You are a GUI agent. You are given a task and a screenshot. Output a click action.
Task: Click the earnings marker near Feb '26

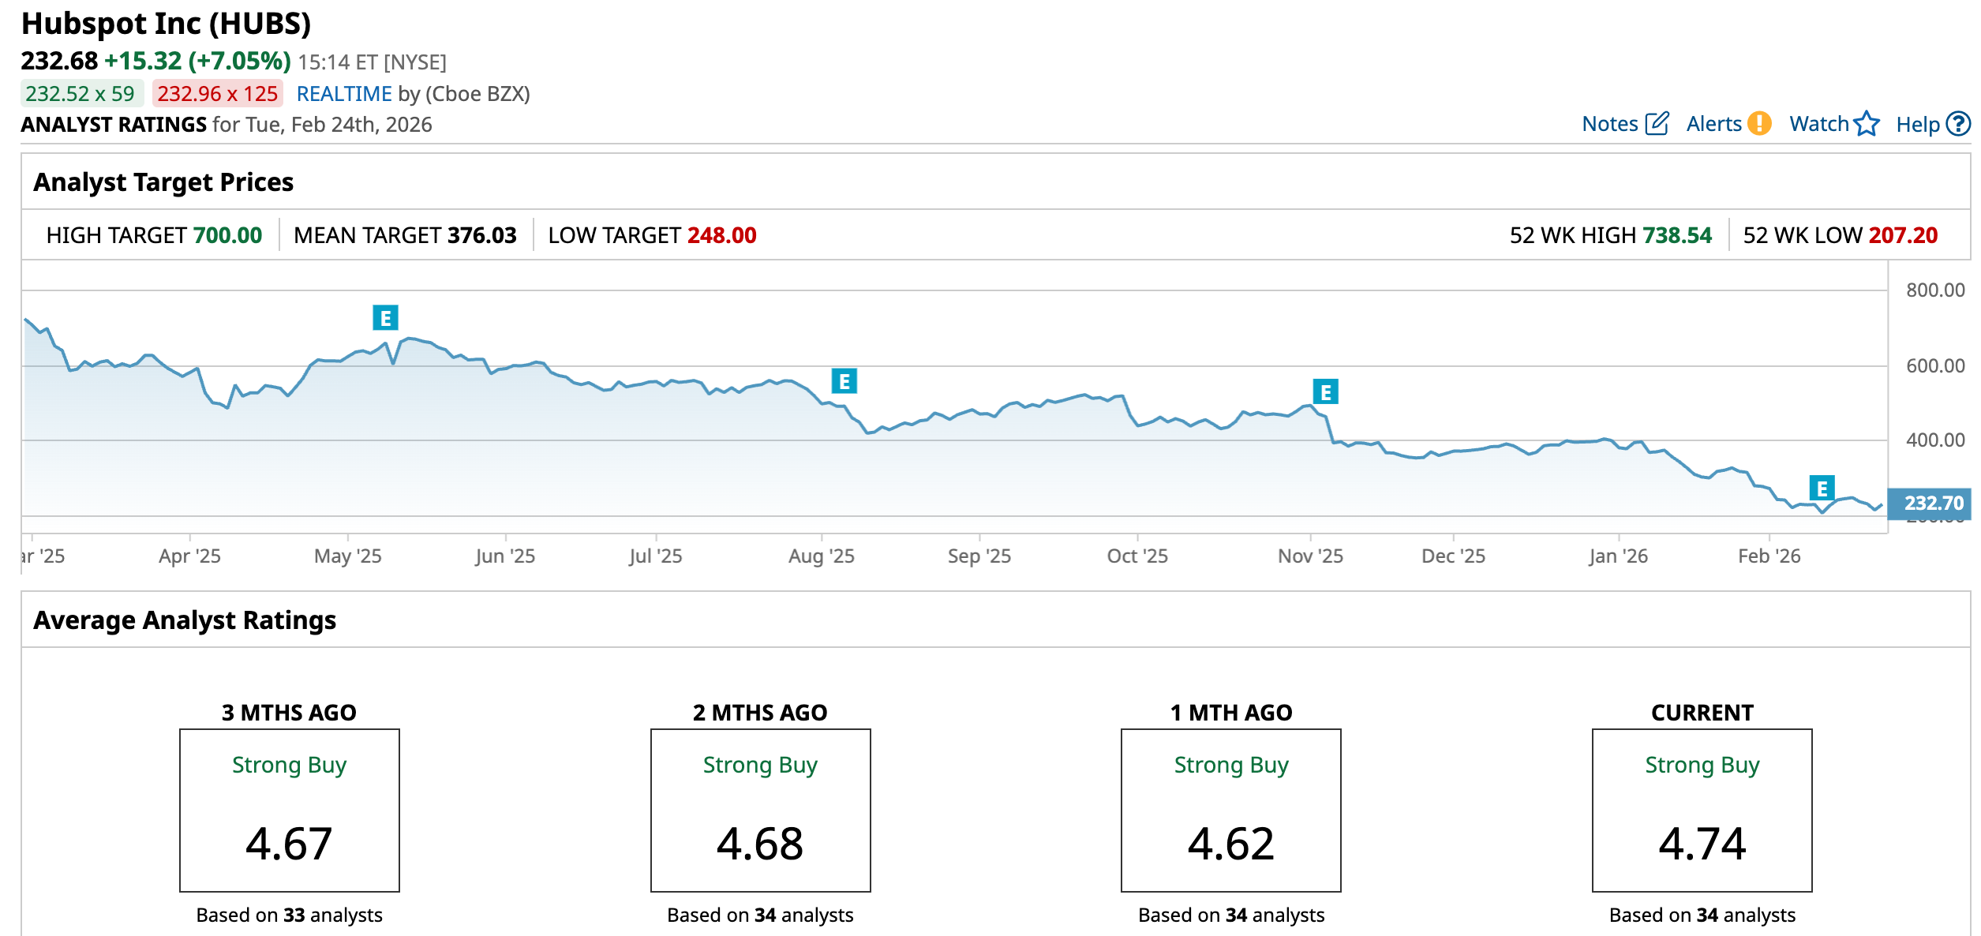click(x=1822, y=489)
